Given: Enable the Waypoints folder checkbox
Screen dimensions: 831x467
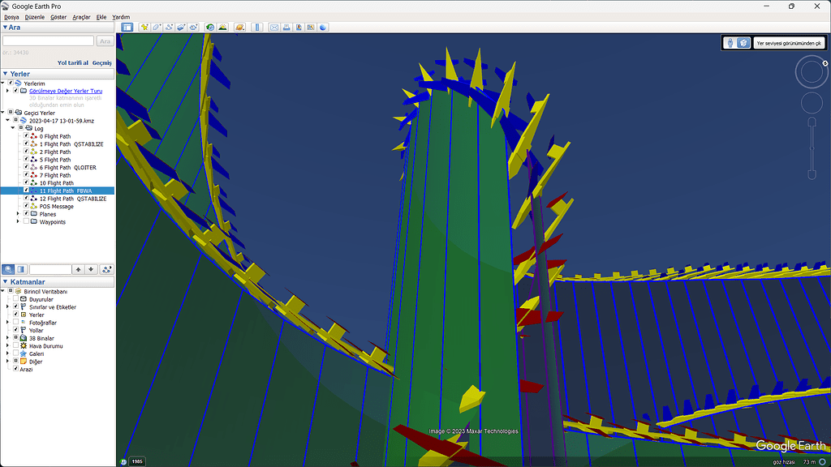Looking at the screenshot, I should coord(26,221).
